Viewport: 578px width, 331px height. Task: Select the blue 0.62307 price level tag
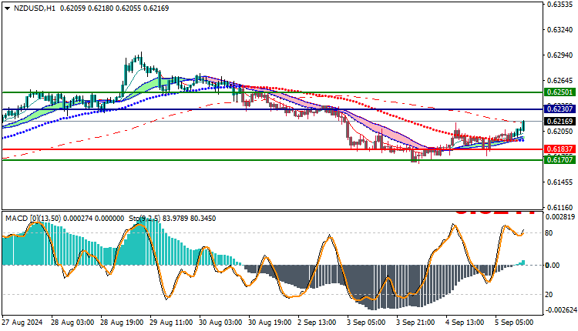tap(560, 109)
